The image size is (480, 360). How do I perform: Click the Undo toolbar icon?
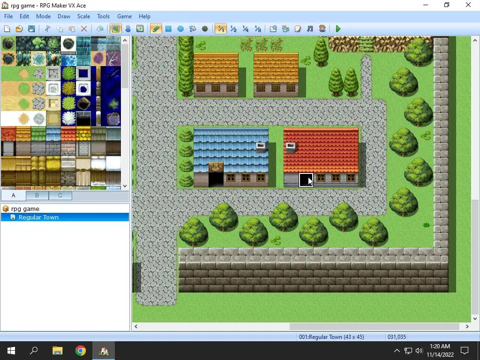pos(100,29)
